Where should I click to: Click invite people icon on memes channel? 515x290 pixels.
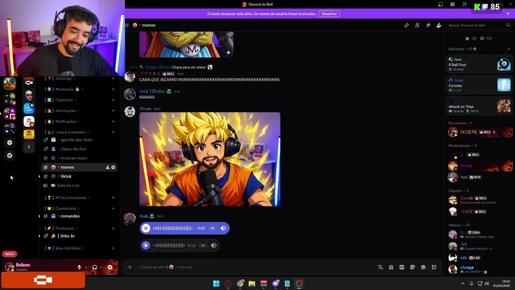(x=107, y=167)
